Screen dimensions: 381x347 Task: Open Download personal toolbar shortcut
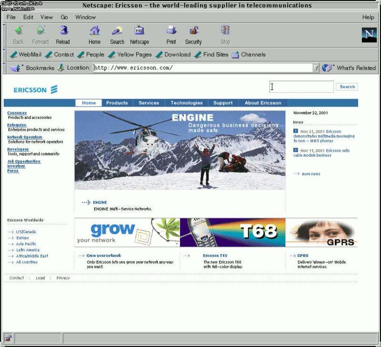pyautogui.click(x=173, y=55)
